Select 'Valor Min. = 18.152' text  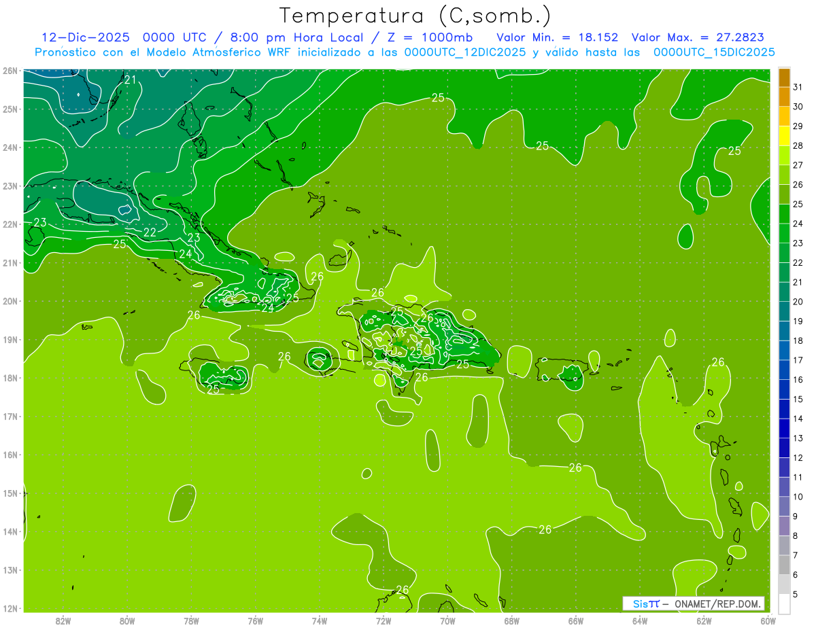(557, 37)
